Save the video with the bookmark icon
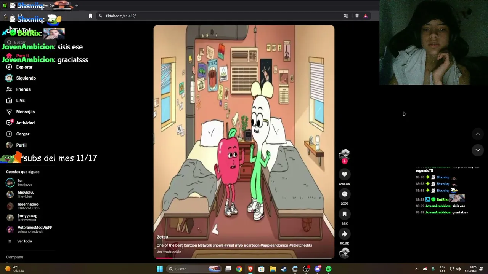 point(344,214)
